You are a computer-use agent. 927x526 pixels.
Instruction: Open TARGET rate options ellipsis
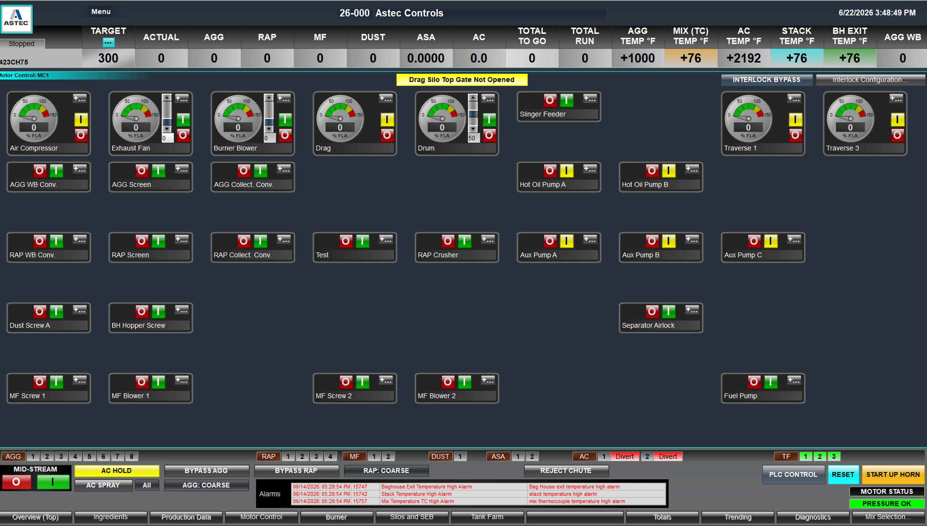[108, 43]
